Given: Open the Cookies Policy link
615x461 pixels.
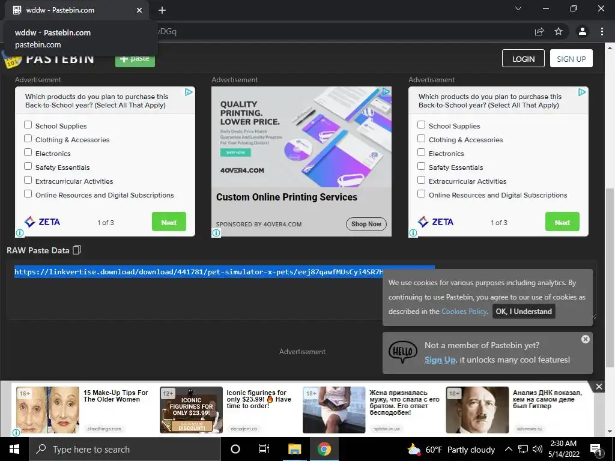Looking at the screenshot, I should pos(464,312).
